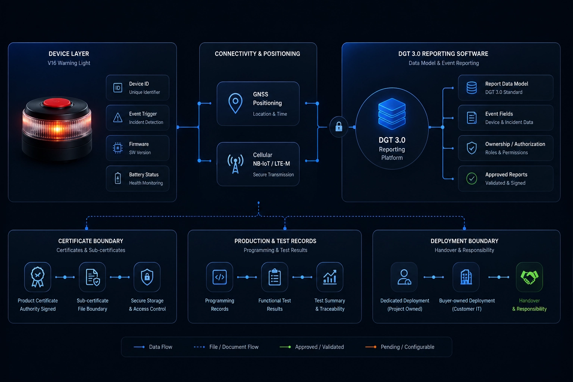
Task: Click the 'File / Document Flow' legend entry
Action: pos(226,347)
